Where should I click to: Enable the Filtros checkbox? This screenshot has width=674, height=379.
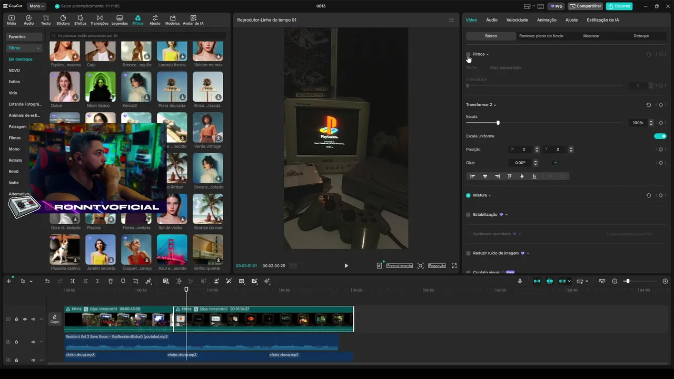[468, 54]
